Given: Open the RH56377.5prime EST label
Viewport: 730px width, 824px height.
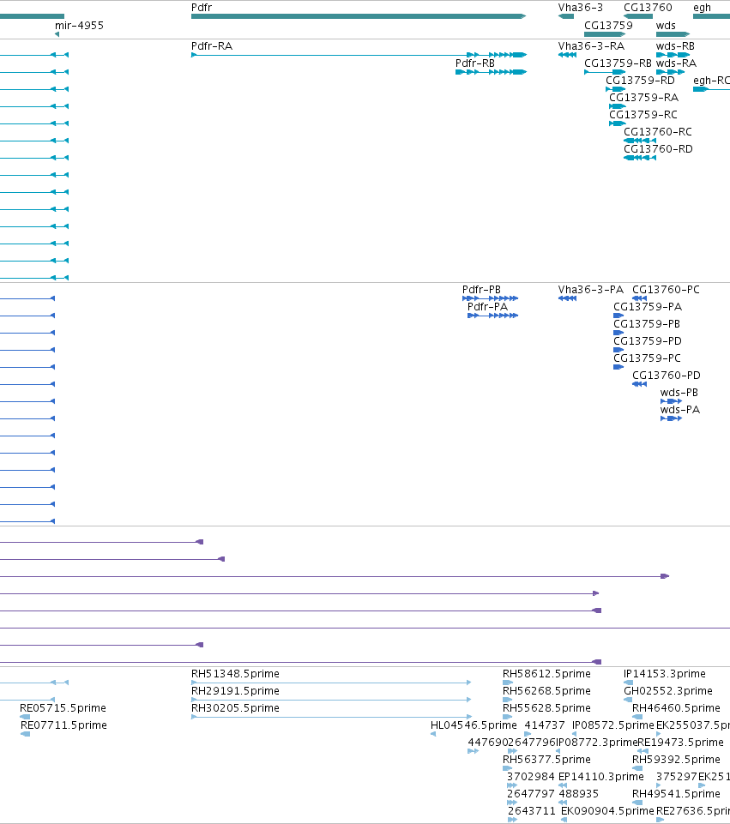Looking at the screenshot, I should (x=546, y=760).
